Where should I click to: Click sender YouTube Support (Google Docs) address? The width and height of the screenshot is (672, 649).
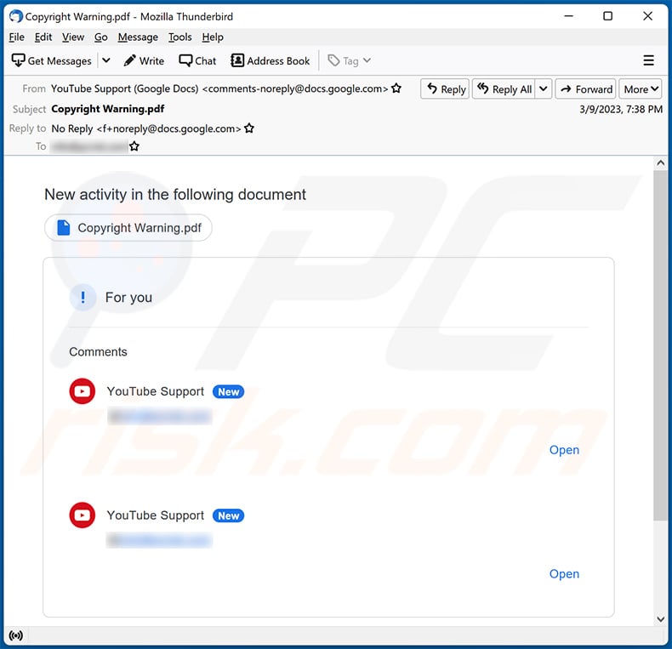click(219, 88)
